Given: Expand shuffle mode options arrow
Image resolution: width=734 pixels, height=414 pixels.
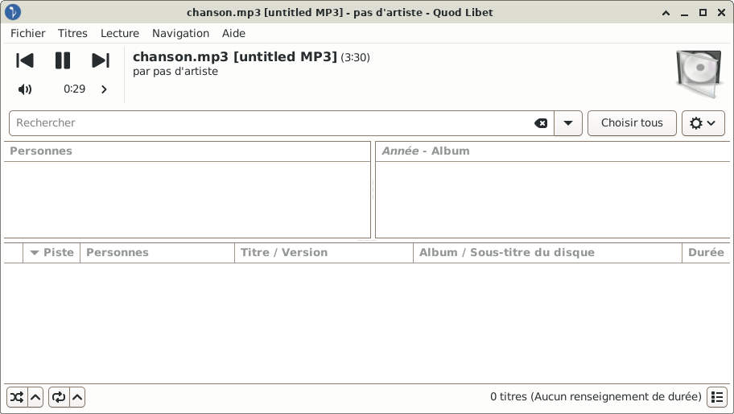Looking at the screenshot, I should tap(36, 397).
